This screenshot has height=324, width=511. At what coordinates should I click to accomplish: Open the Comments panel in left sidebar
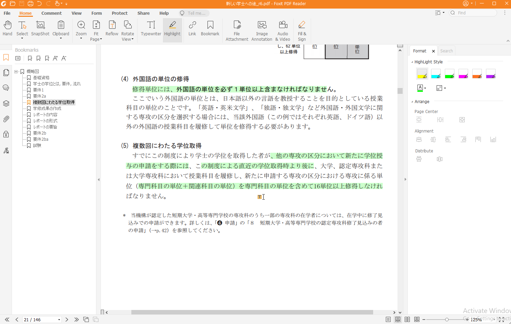[x=6, y=88]
